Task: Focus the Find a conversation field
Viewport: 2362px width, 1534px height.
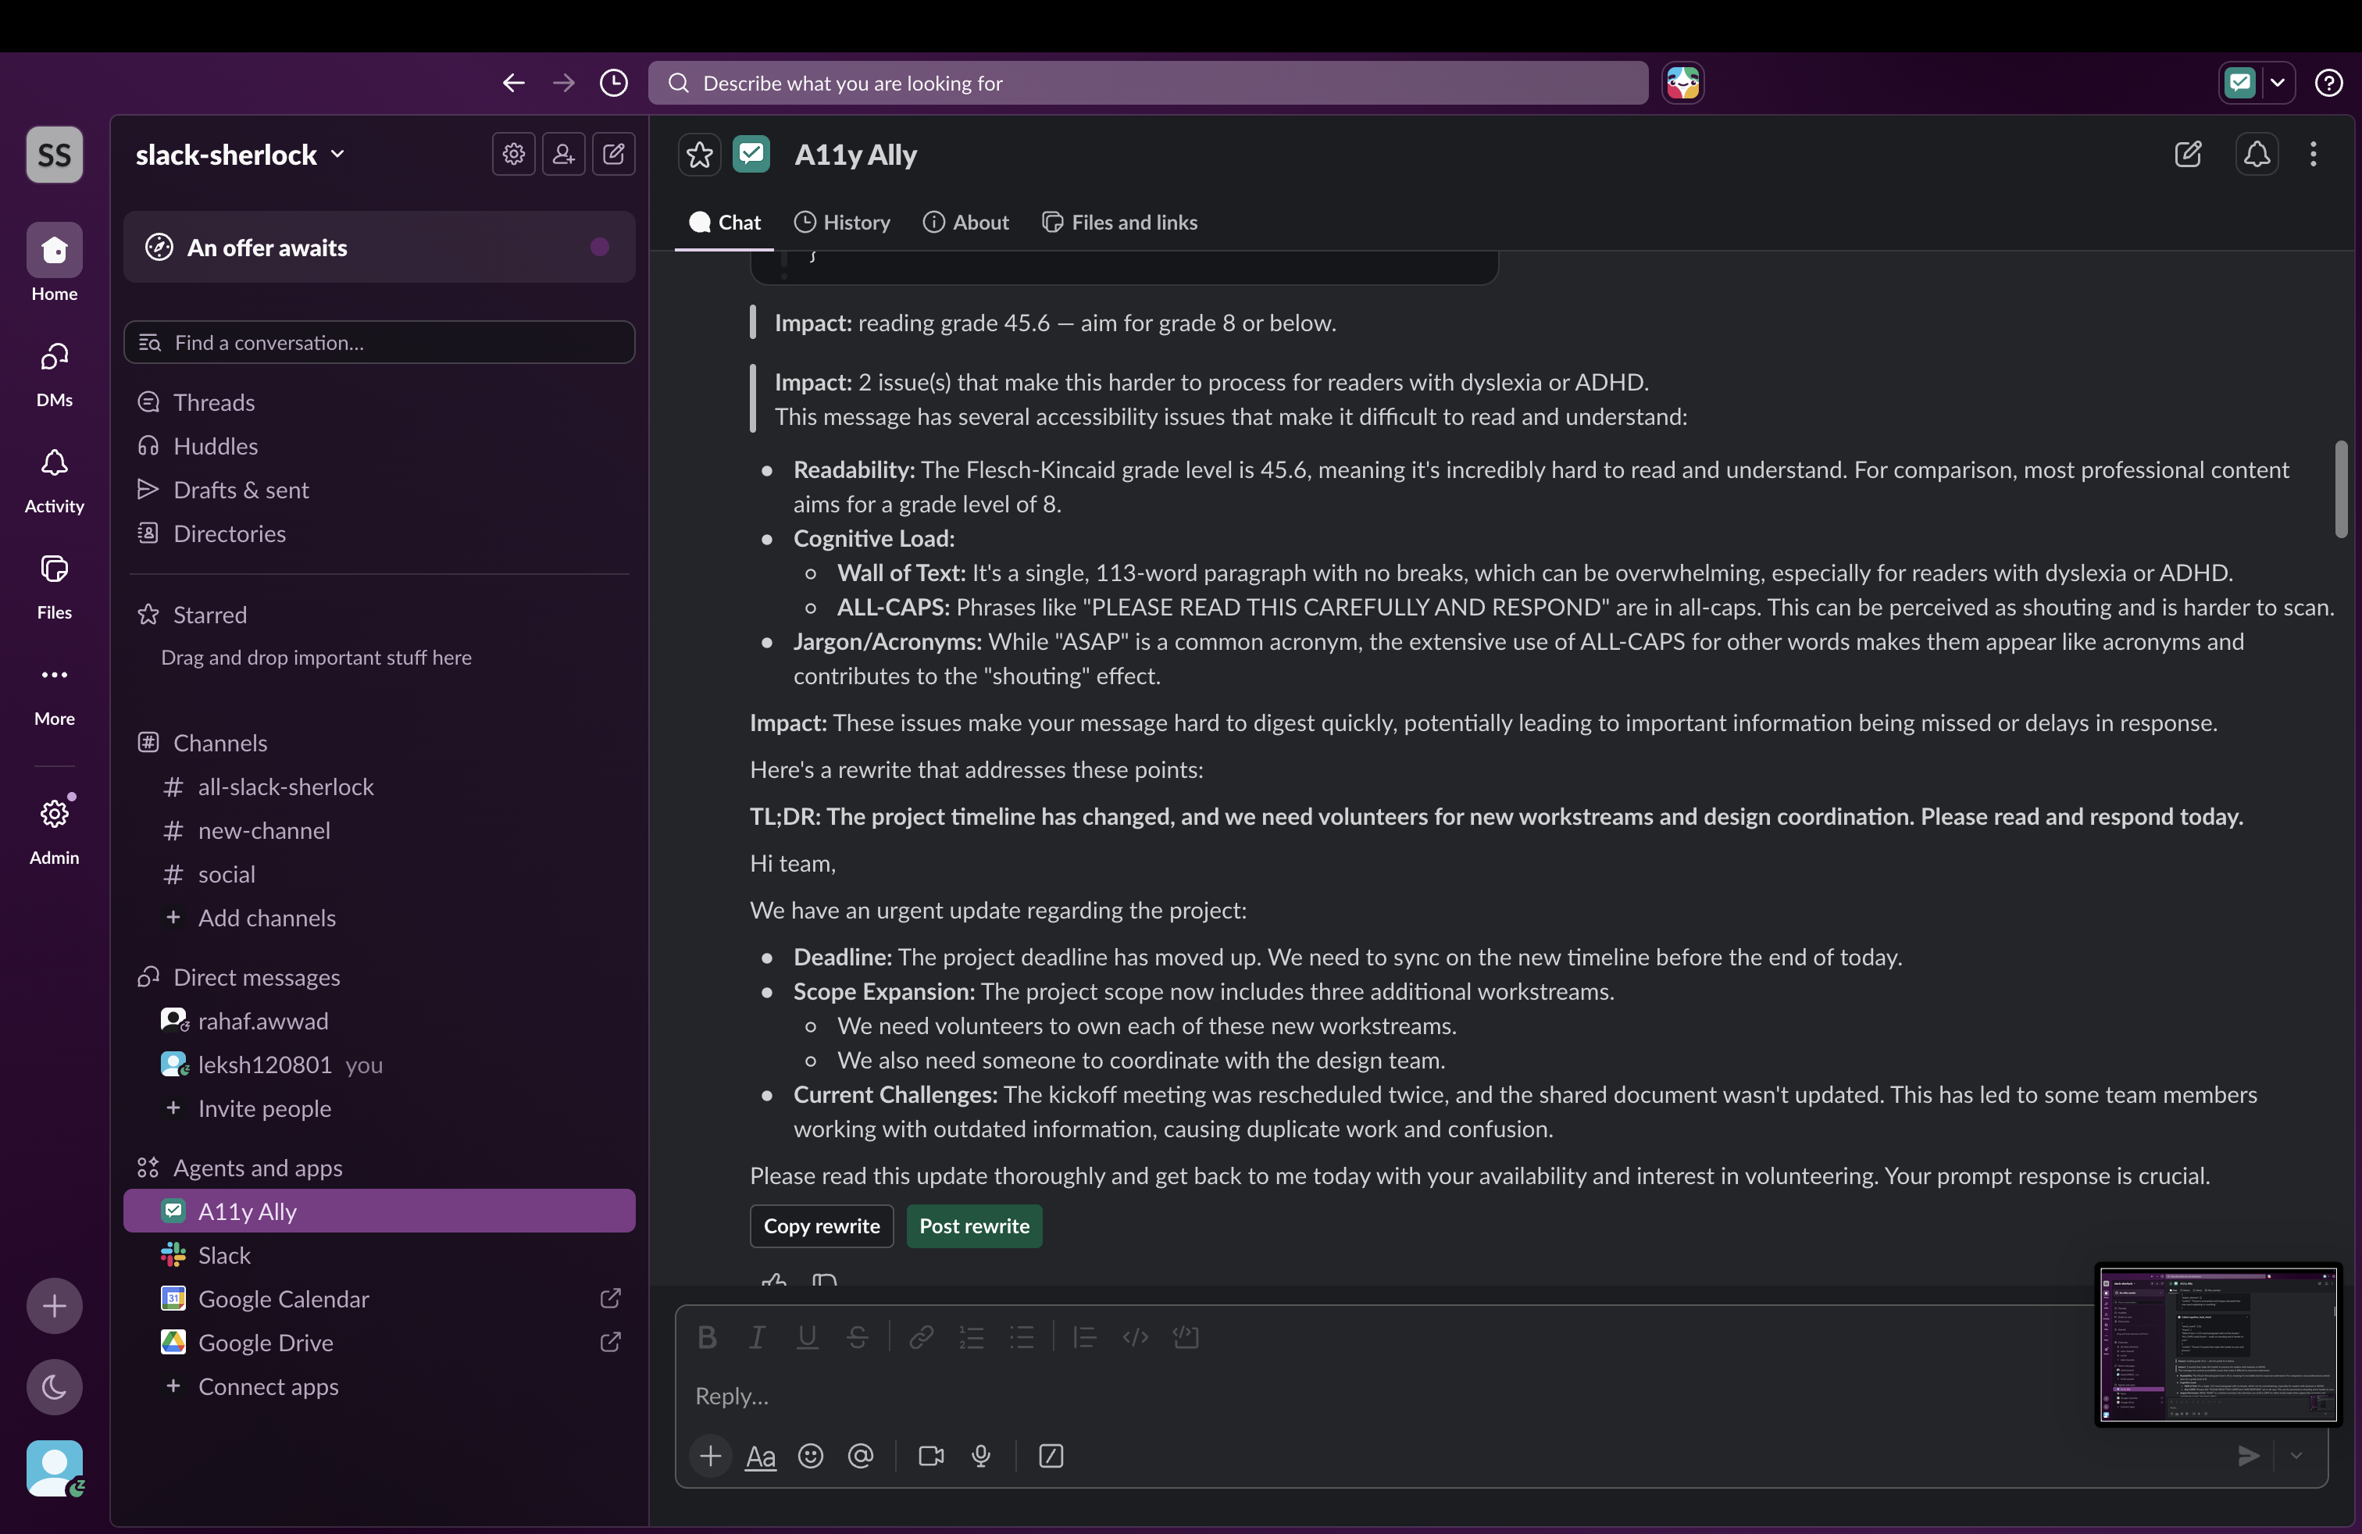Action: click(x=379, y=342)
